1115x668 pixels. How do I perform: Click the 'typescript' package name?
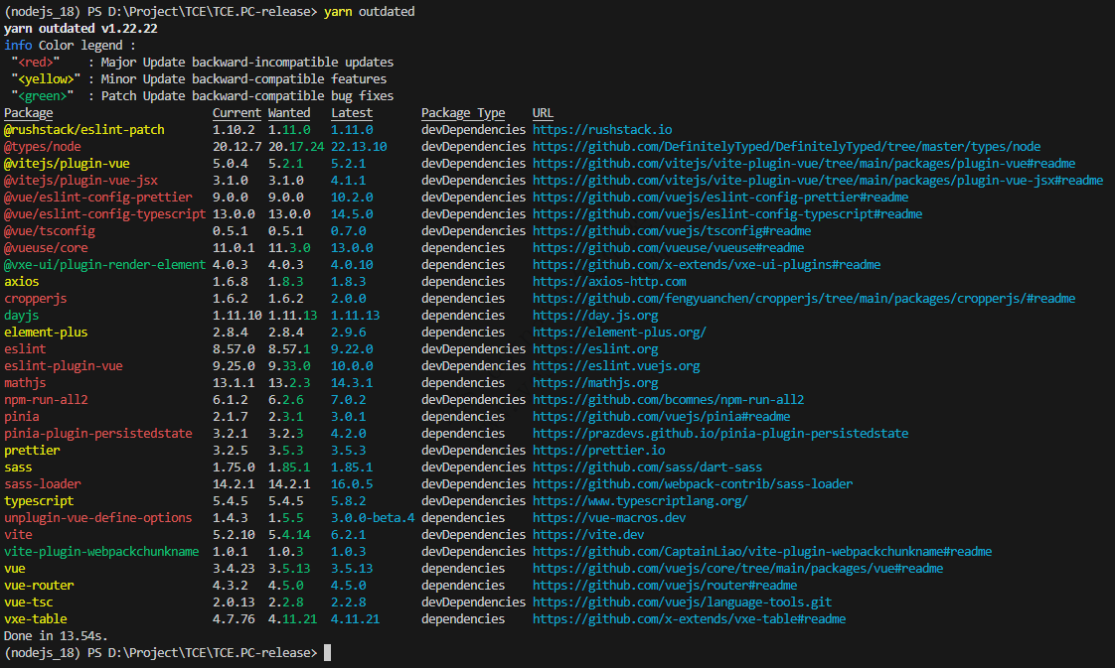[39, 501]
